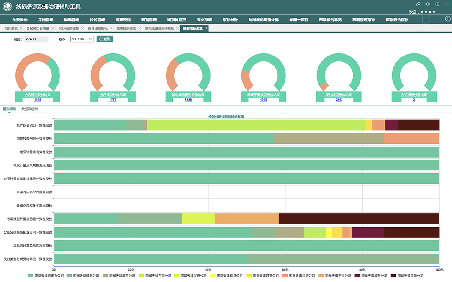This screenshot has width=452, height=282.
Task: Click the 查询 search button
Action: click(x=105, y=39)
